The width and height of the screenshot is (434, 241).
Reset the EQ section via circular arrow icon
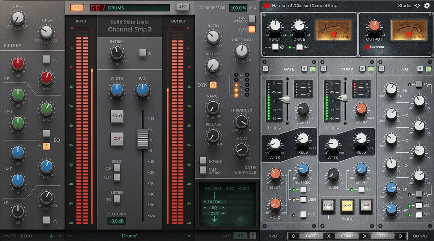(381, 69)
